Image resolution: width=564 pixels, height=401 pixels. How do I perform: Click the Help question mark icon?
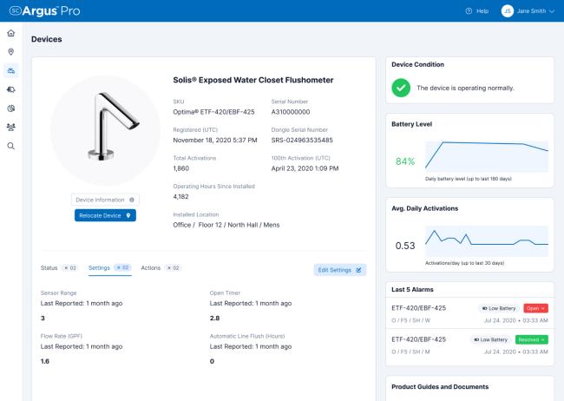point(469,11)
